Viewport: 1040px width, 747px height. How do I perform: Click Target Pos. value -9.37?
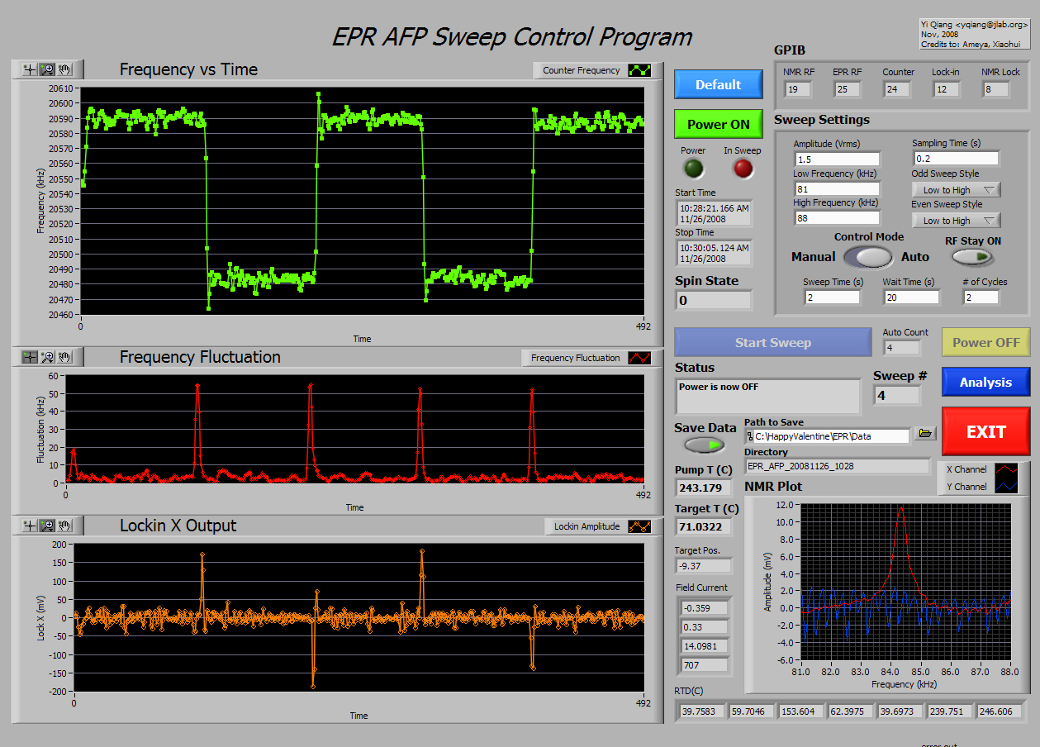pyautogui.click(x=703, y=566)
